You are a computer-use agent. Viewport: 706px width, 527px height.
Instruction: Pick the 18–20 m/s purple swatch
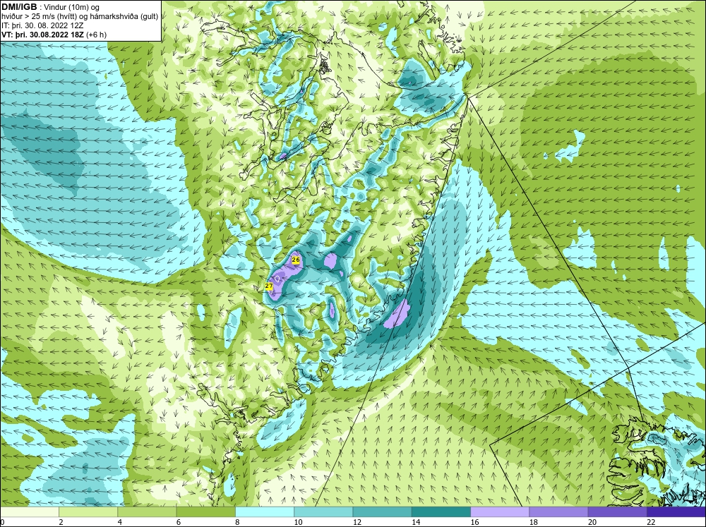[x=558, y=511]
